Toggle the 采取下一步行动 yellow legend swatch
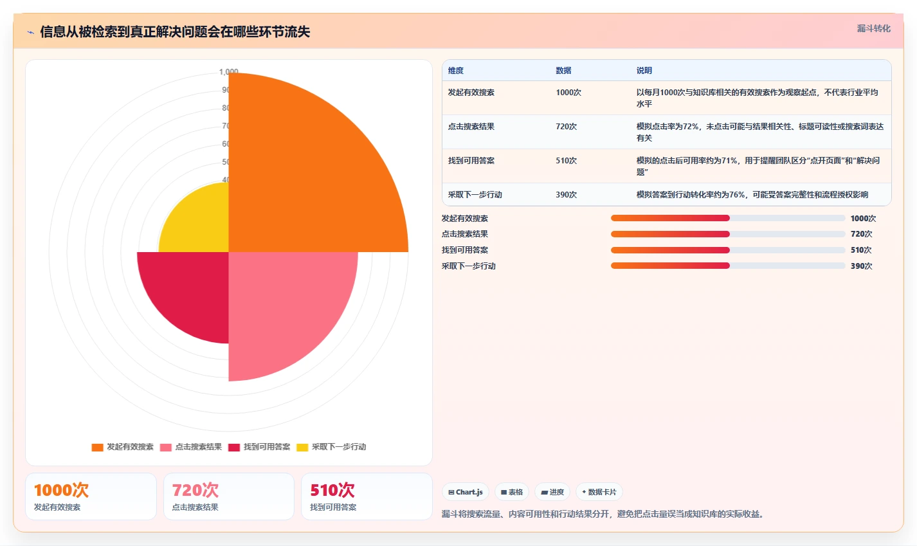917x546 pixels. tap(302, 447)
